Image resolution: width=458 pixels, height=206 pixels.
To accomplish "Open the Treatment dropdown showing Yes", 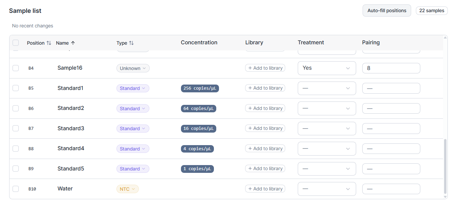I will point(327,68).
